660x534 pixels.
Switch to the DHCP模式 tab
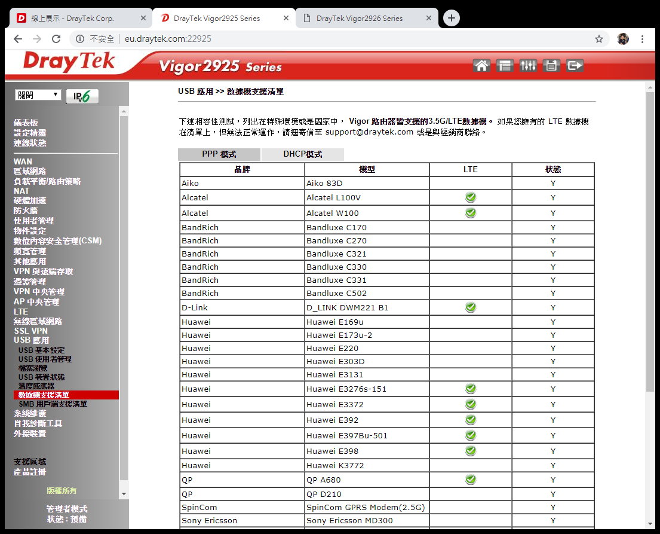click(x=303, y=154)
